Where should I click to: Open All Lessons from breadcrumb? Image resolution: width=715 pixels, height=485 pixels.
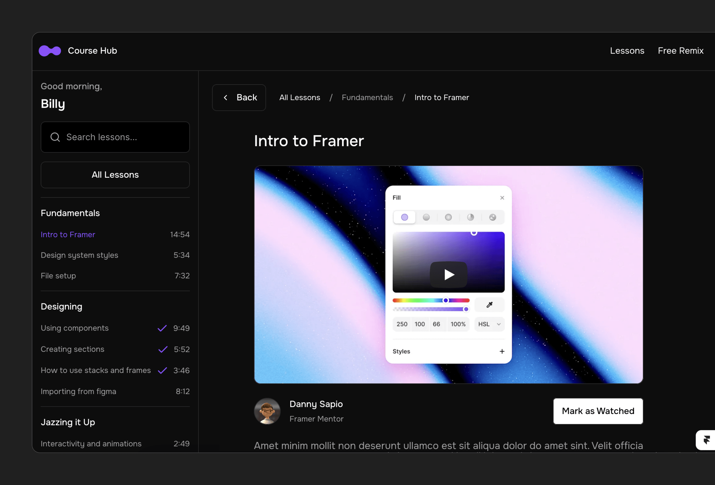pos(299,98)
